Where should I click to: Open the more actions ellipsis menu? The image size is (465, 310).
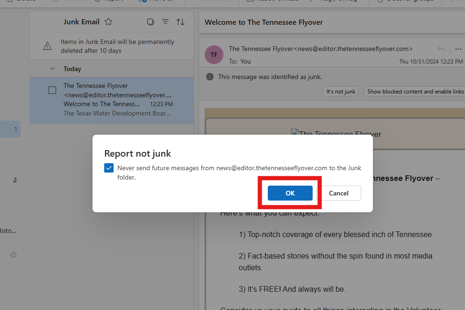pos(458,49)
